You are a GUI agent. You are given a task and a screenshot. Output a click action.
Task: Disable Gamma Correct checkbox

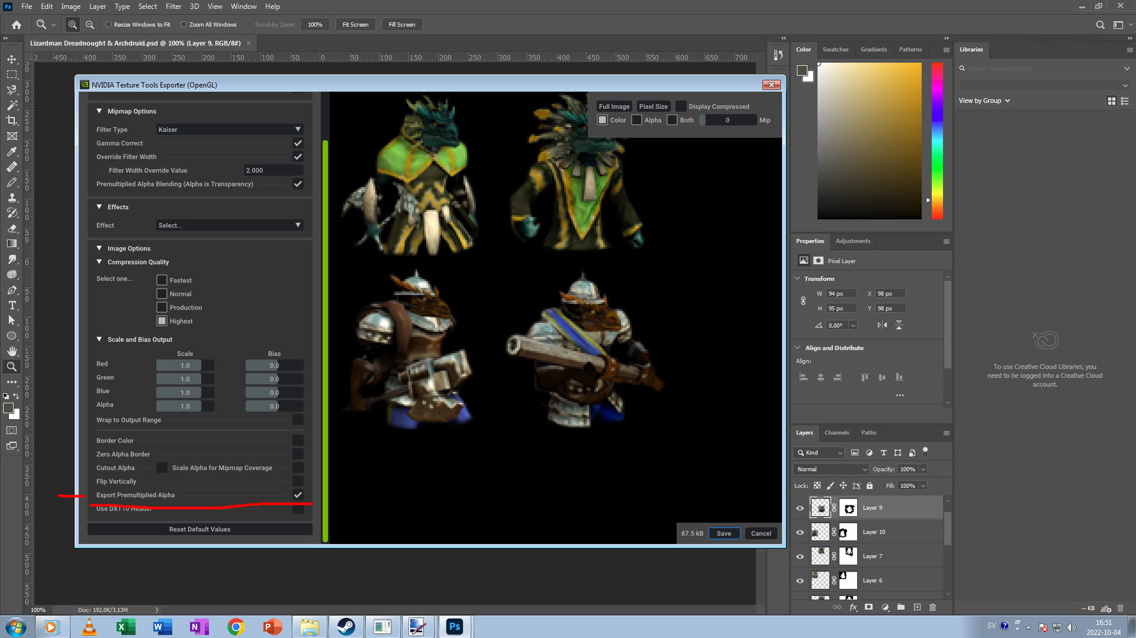(x=298, y=143)
